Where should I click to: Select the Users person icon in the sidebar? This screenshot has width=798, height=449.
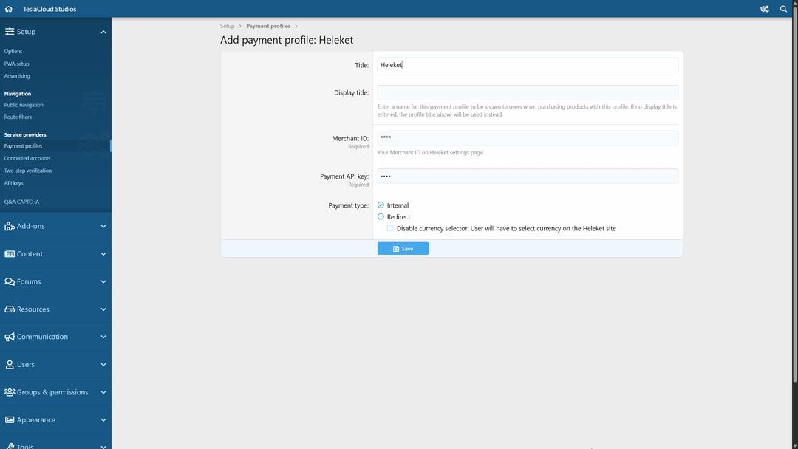(7, 363)
